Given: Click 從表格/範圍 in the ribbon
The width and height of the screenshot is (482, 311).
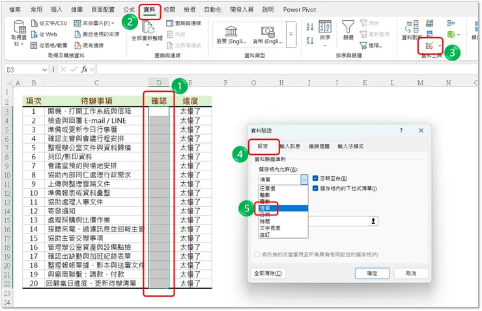Looking at the screenshot, I should [50, 46].
